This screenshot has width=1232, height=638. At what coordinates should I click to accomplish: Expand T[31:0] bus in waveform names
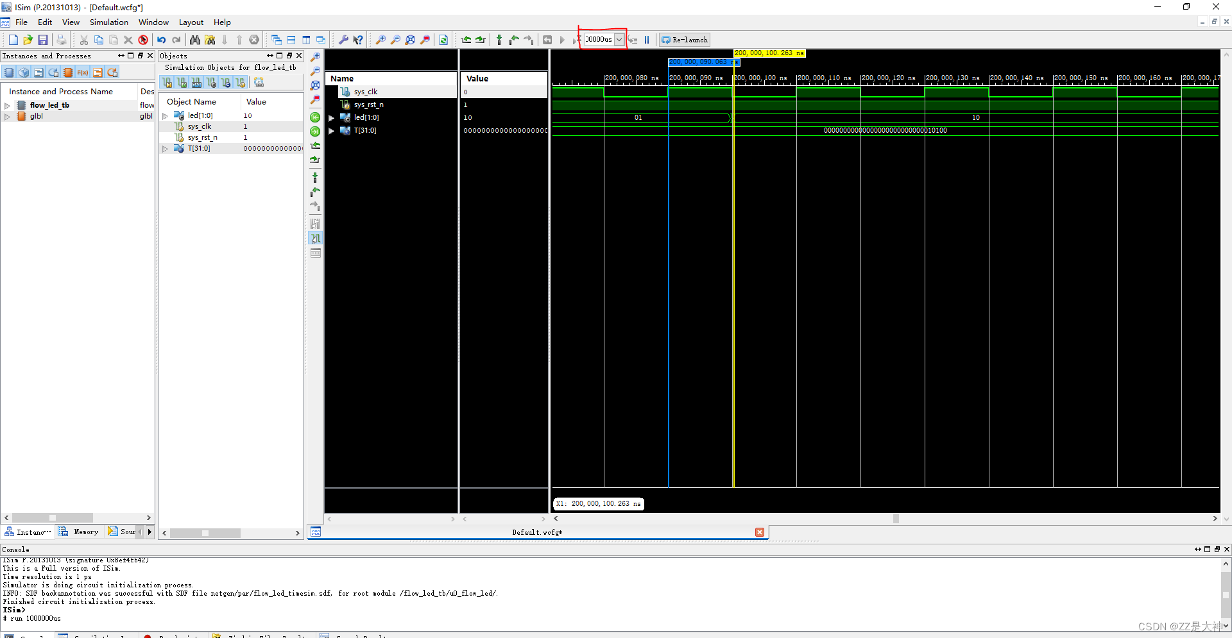[332, 131]
